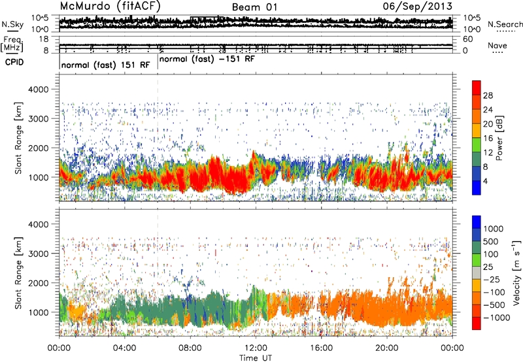
Task: Click the "N.Search" legend label
Action: click(505, 24)
